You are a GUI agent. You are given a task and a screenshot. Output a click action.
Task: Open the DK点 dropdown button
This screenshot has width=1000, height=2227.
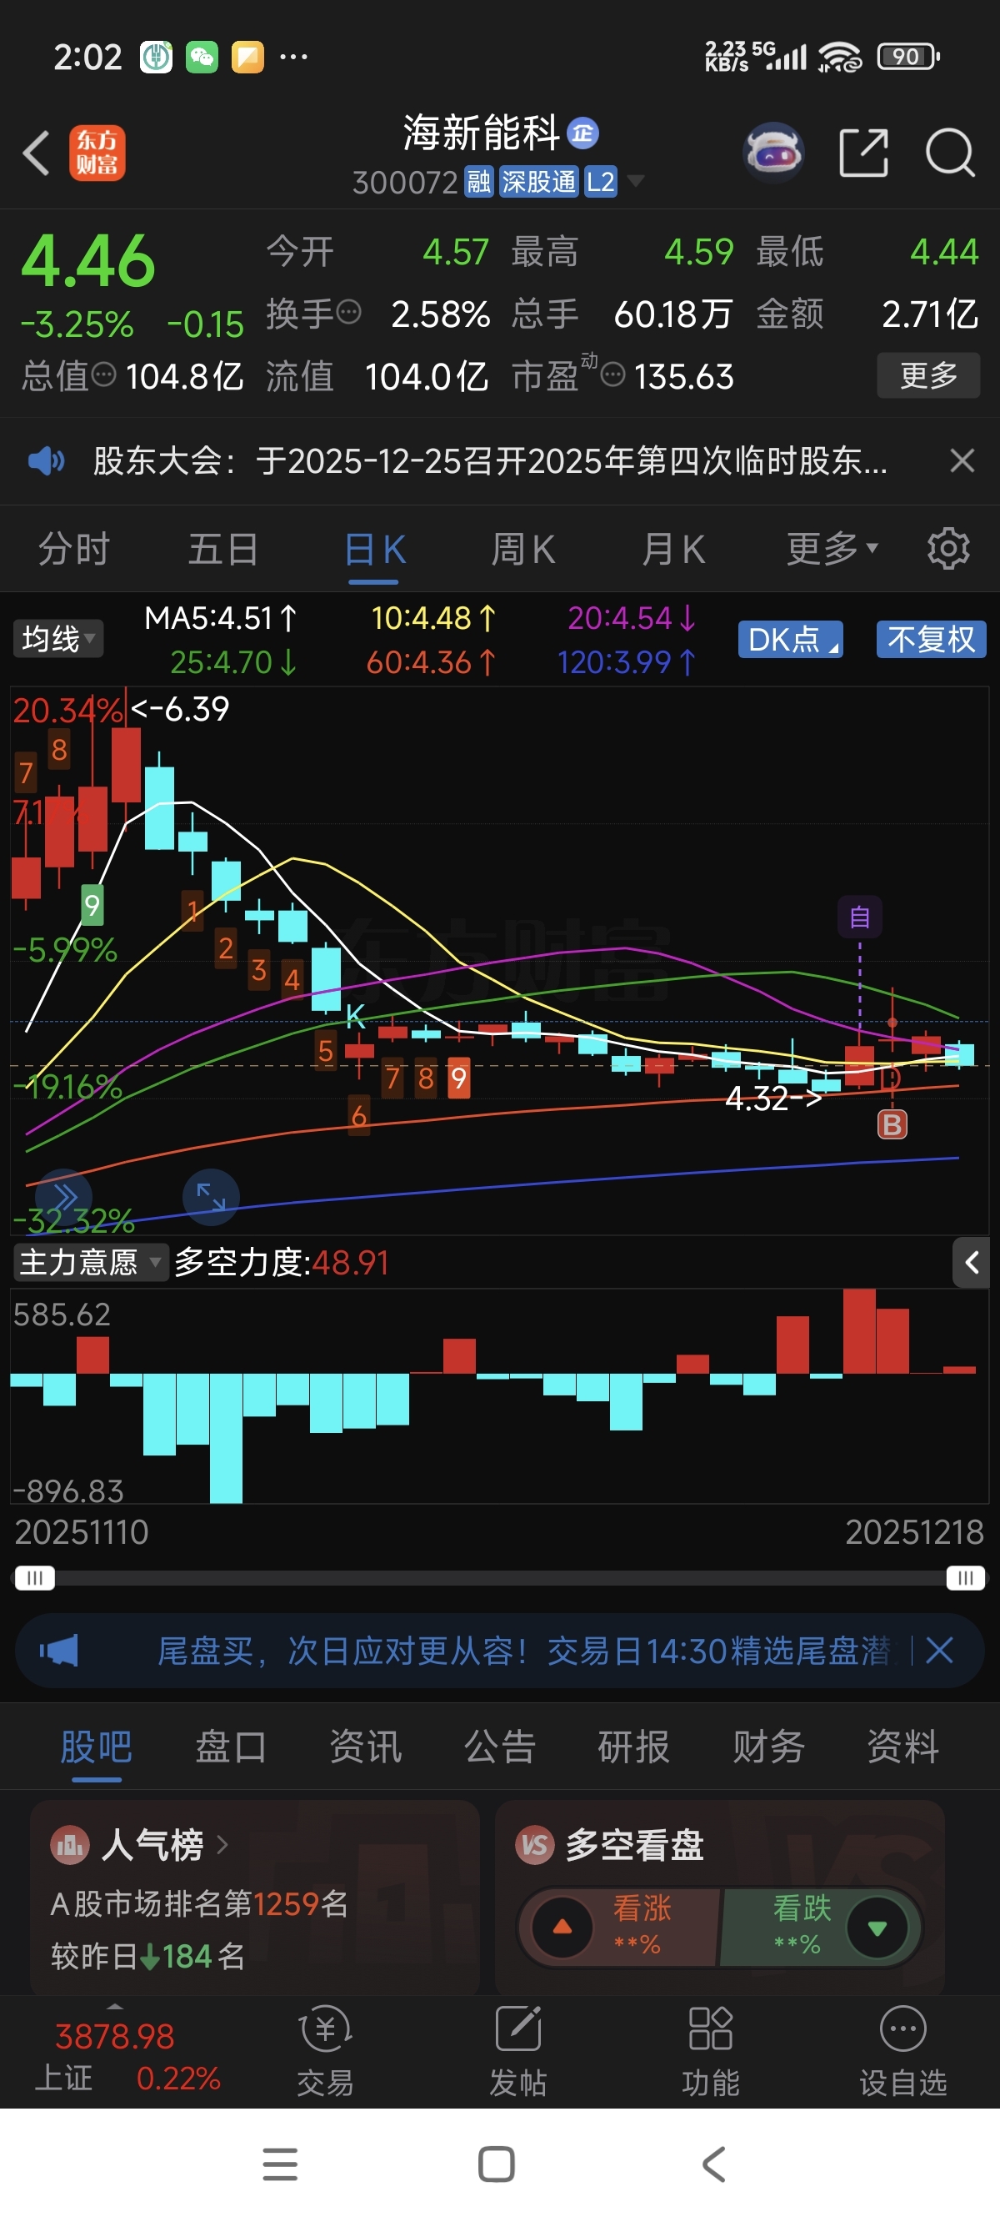pyautogui.click(x=790, y=640)
